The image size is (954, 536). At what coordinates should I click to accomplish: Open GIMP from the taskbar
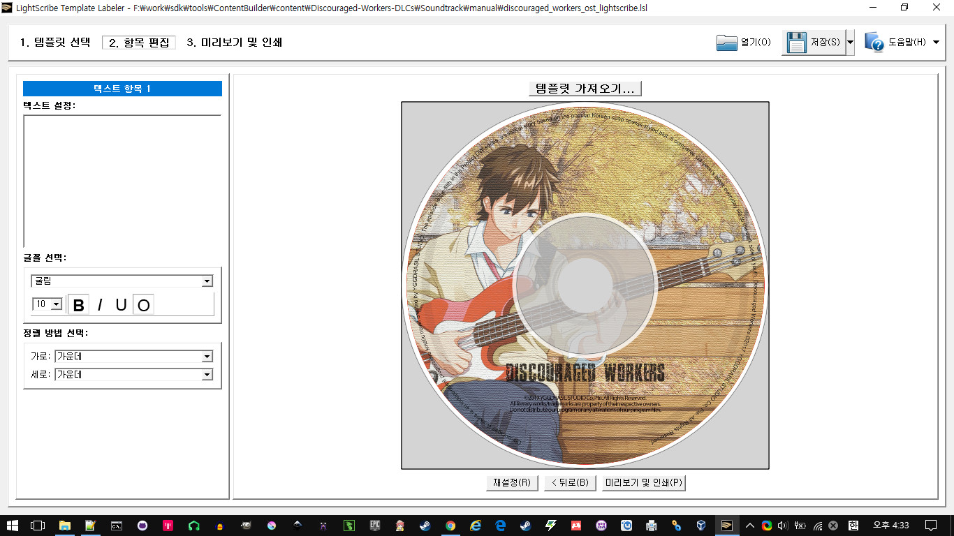pyautogui.click(x=246, y=526)
